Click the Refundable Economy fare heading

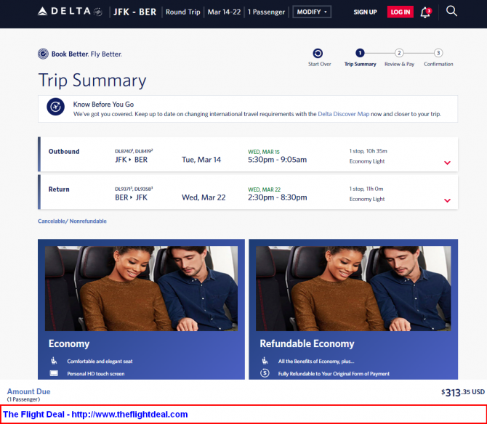(x=307, y=343)
